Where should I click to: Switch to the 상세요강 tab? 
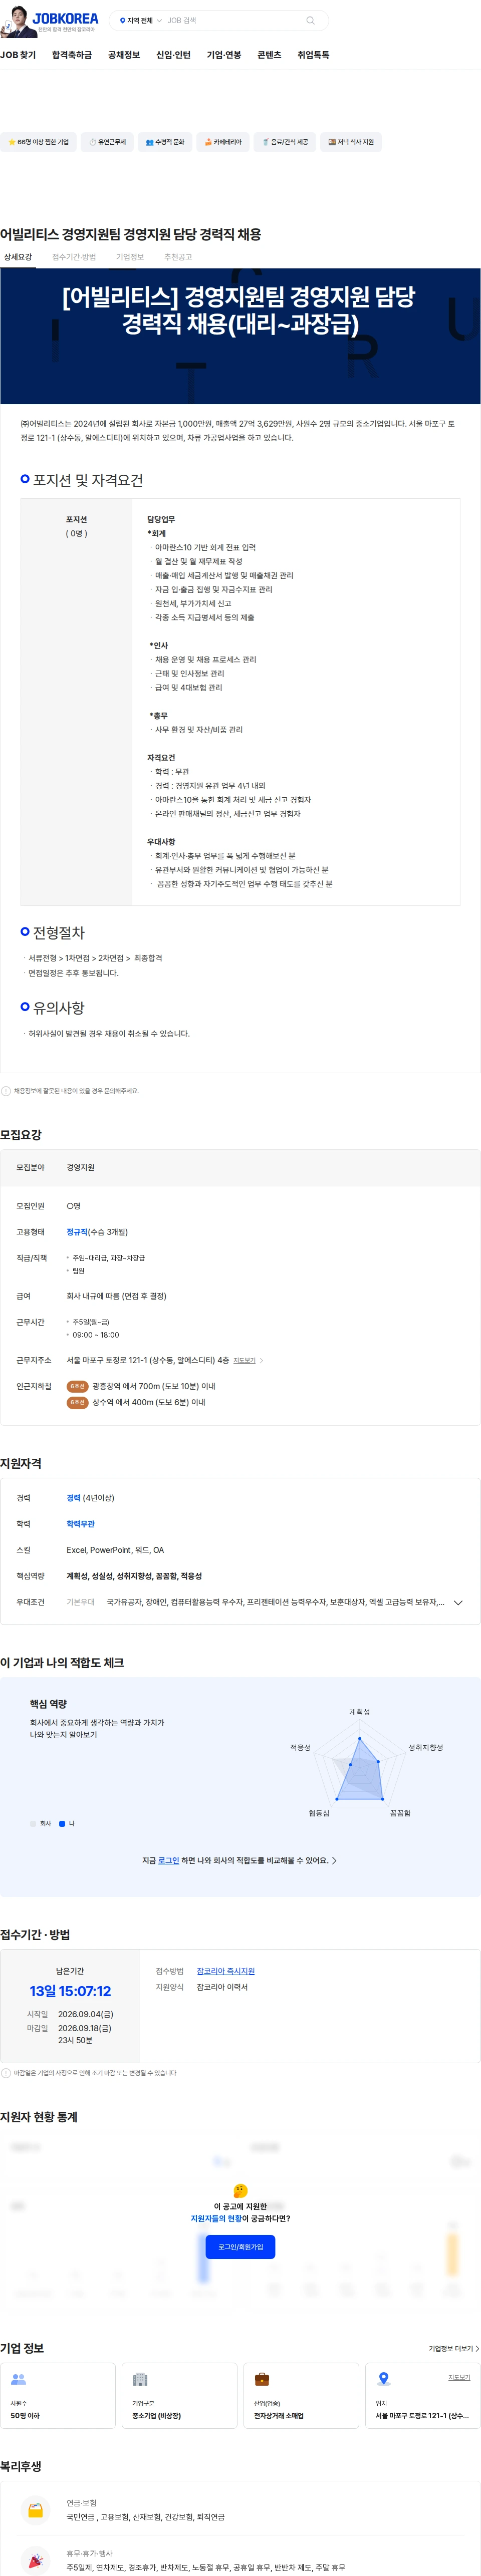(x=18, y=257)
